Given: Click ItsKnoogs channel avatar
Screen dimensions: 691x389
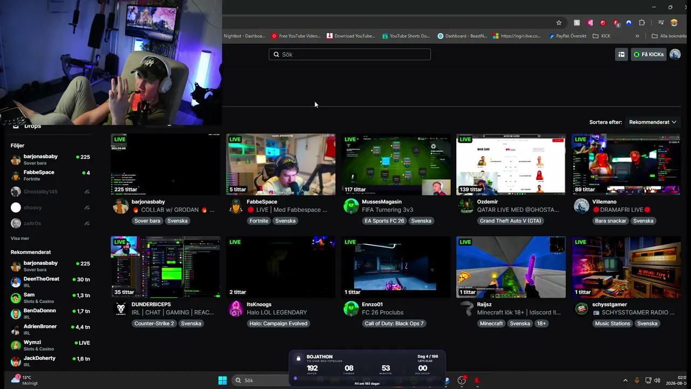Looking at the screenshot, I should [x=236, y=308].
